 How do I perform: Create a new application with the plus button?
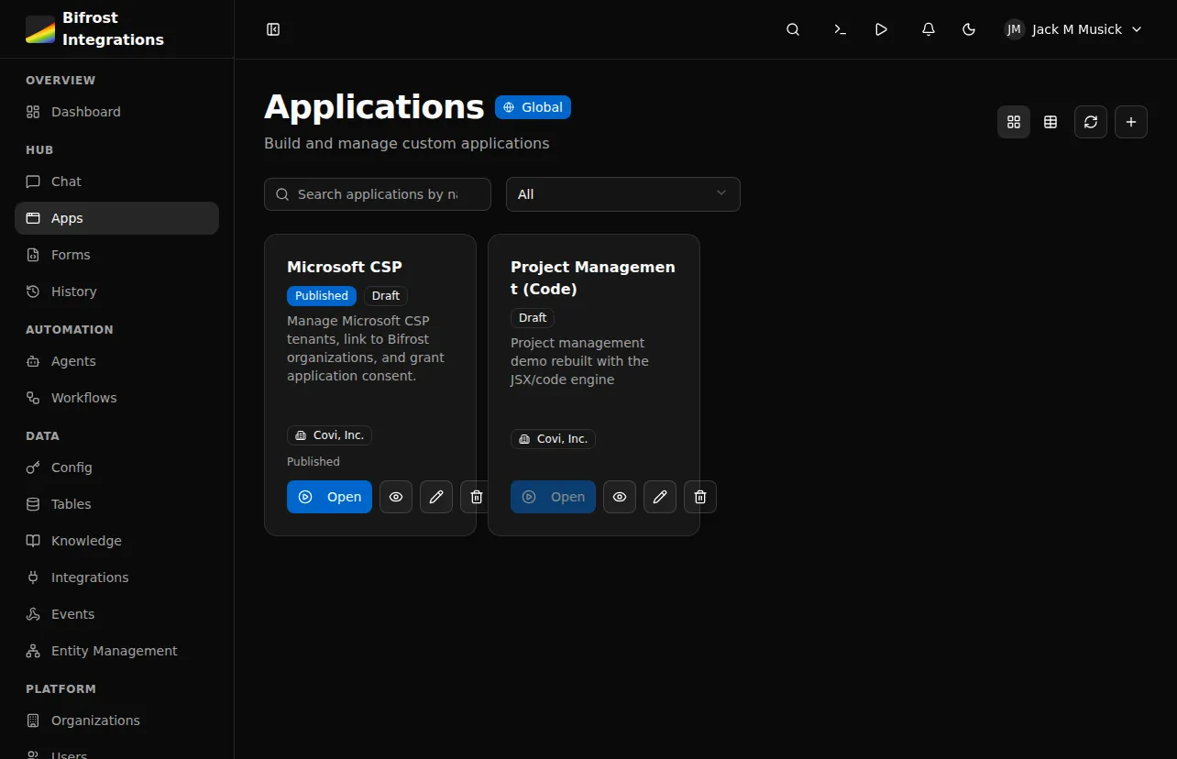click(x=1130, y=121)
